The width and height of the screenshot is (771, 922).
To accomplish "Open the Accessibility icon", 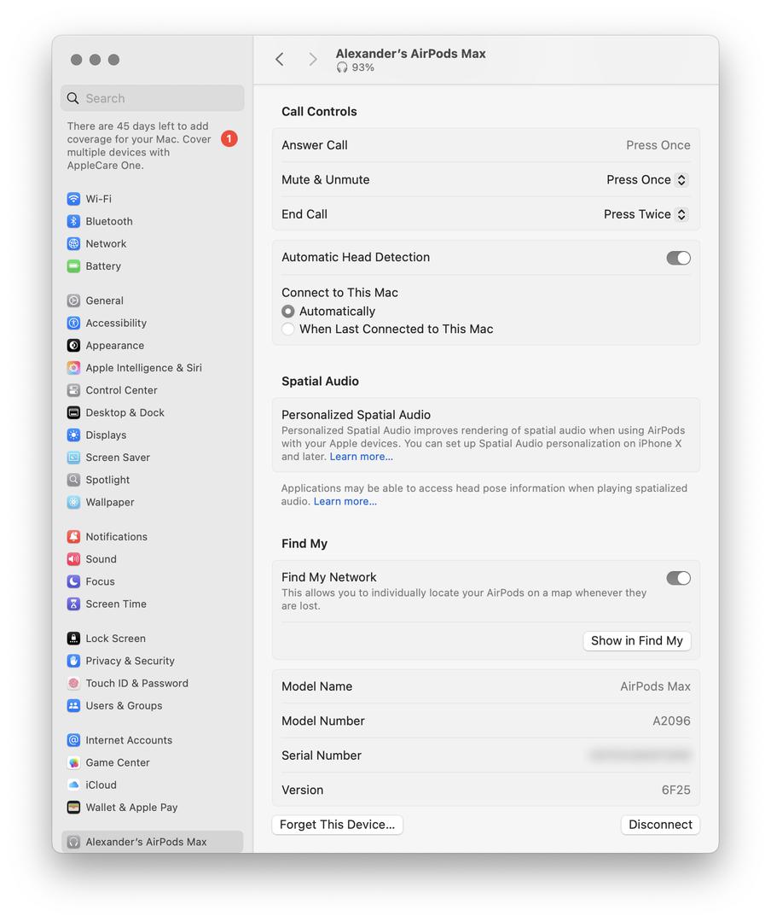I will pos(73,323).
